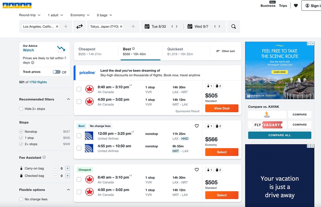Go to previous day for Tue 8/30
Image resolution: width=321 pixels, height=207 pixels.
pyautogui.click(x=172, y=27)
